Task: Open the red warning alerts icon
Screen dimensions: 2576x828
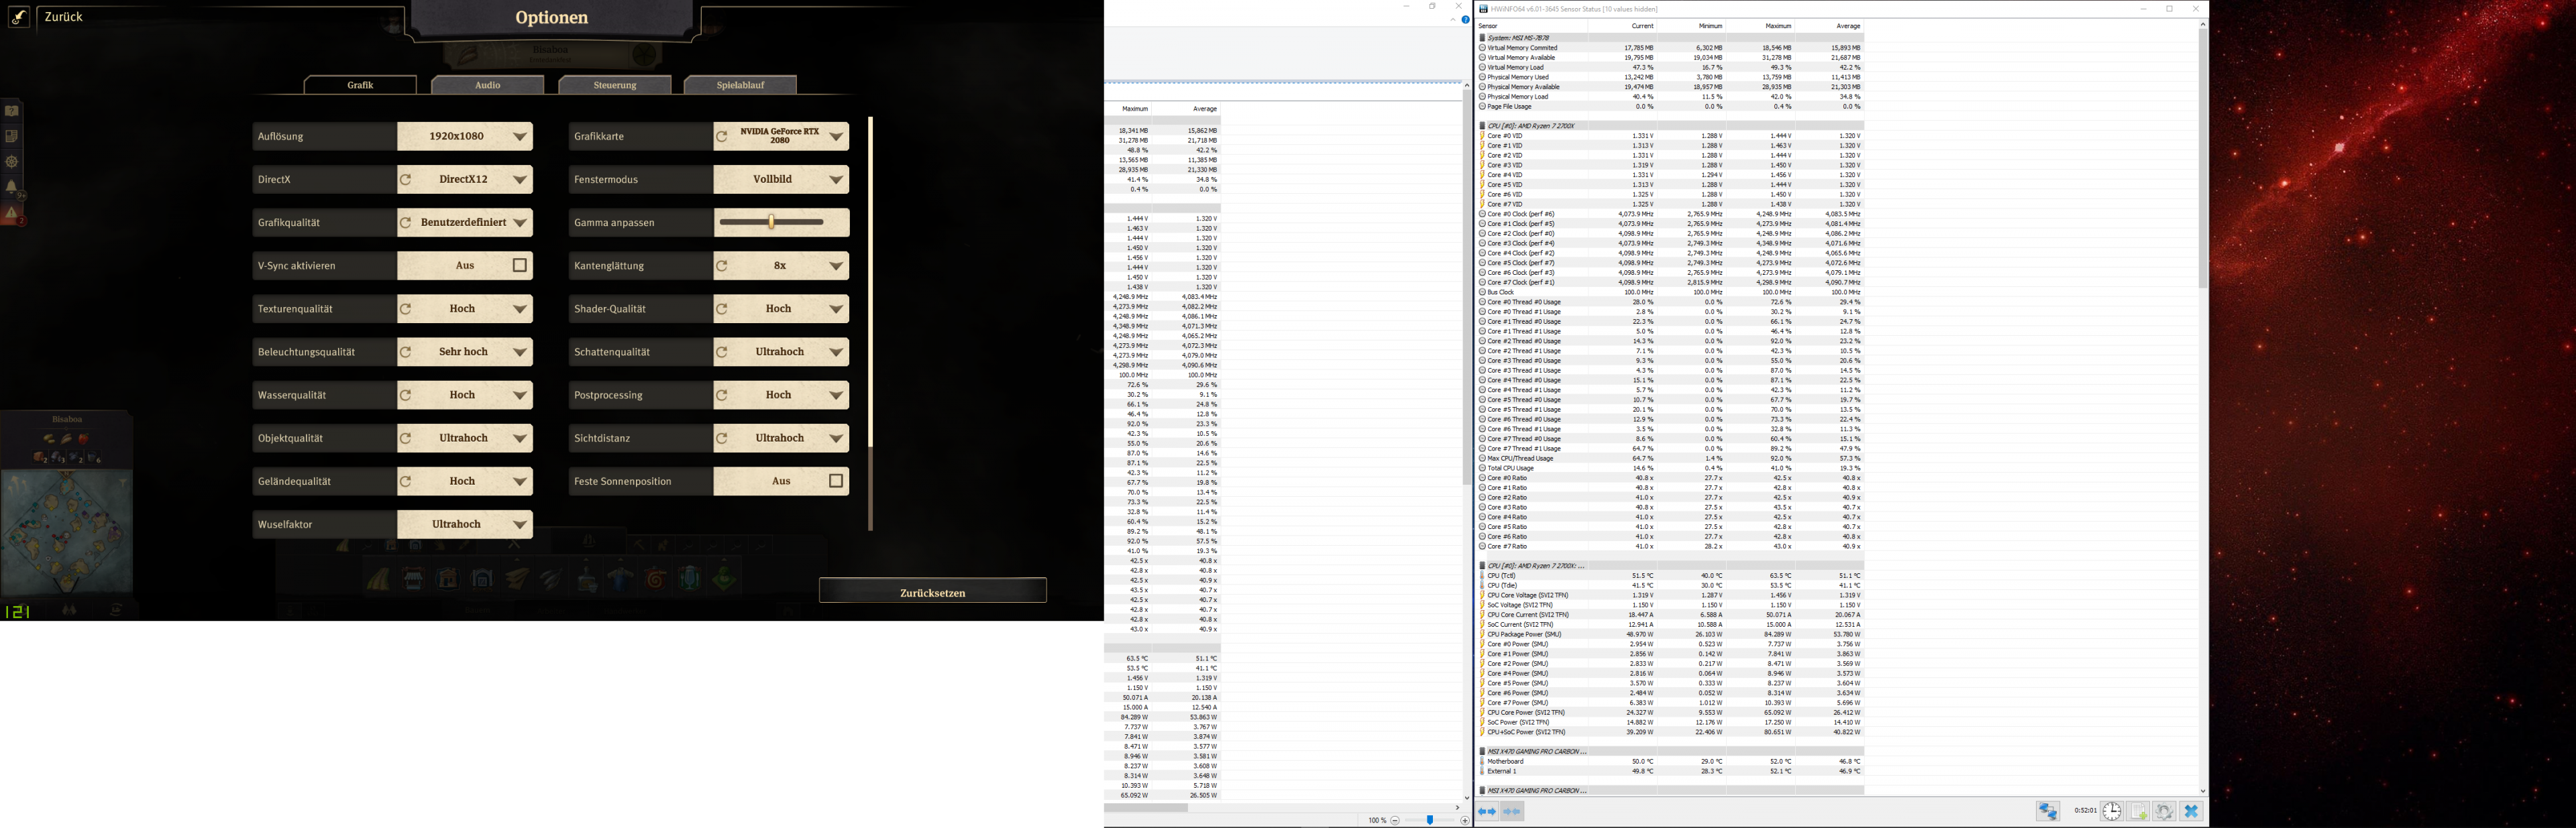Action: click(x=12, y=213)
